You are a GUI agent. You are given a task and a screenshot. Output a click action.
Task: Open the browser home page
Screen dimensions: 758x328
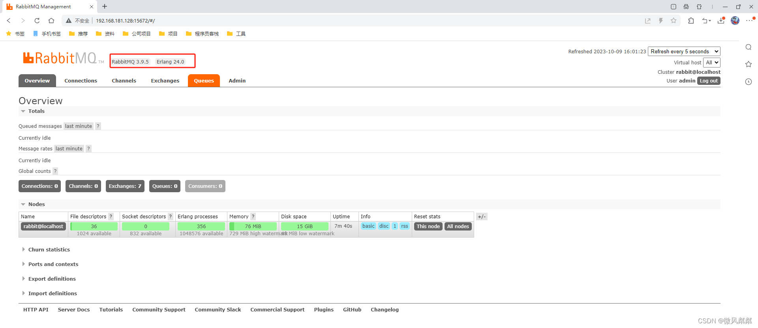coord(51,21)
